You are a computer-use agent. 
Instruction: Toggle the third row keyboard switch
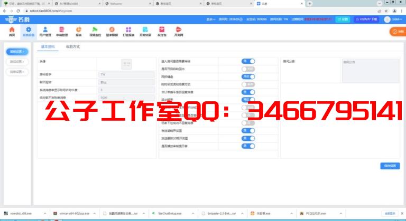coord(248,76)
